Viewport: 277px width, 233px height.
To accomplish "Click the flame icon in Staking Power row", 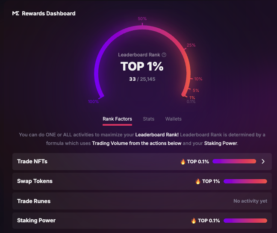I will point(194,221).
